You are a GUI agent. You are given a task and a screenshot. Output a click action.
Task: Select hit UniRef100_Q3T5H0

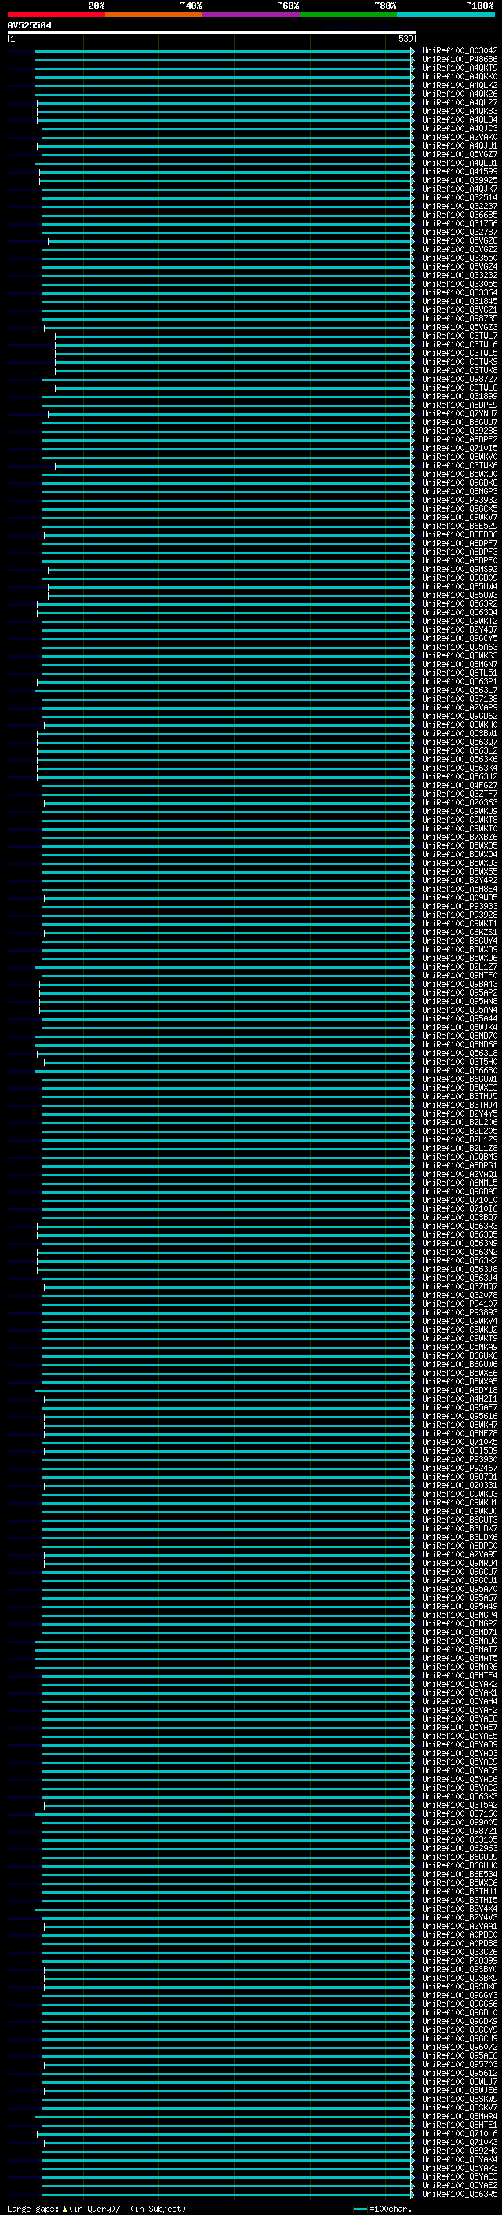point(460,1063)
